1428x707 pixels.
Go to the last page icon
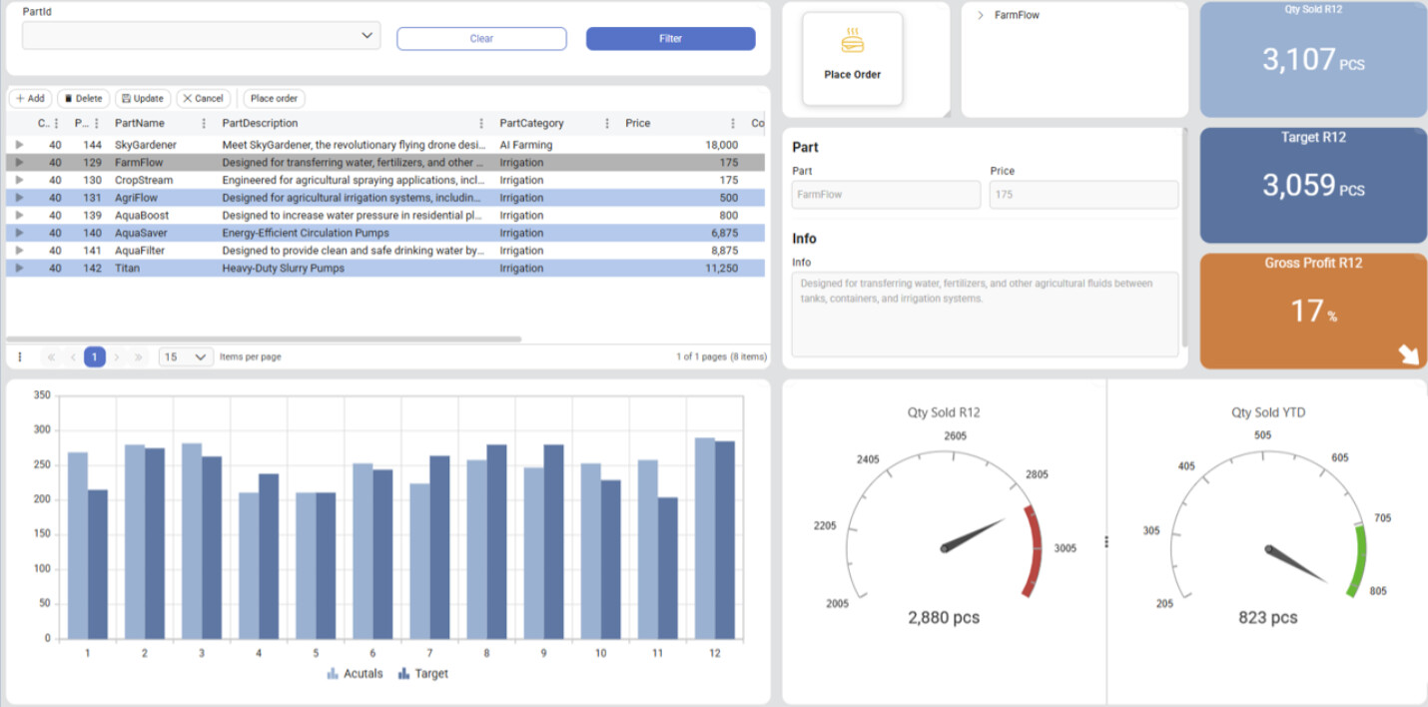point(139,356)
